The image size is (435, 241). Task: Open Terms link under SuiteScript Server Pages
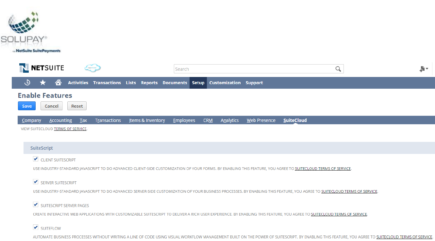coord(339,214)
